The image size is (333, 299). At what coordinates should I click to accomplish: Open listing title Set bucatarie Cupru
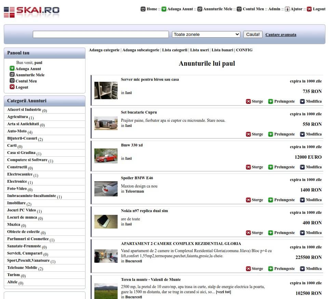(x=139, y=113)
